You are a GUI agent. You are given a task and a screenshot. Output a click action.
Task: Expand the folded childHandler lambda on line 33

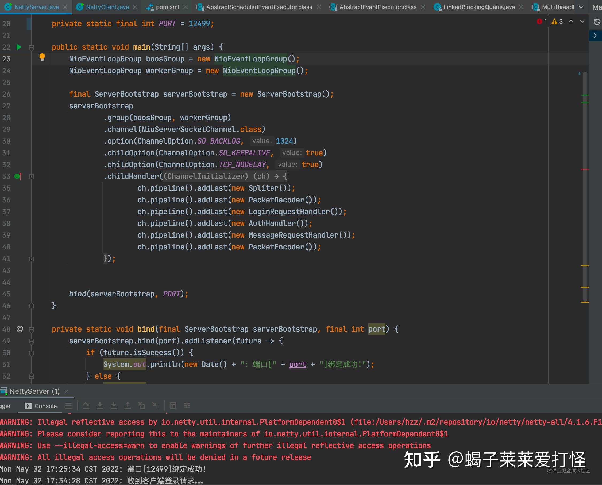point(32,177)
